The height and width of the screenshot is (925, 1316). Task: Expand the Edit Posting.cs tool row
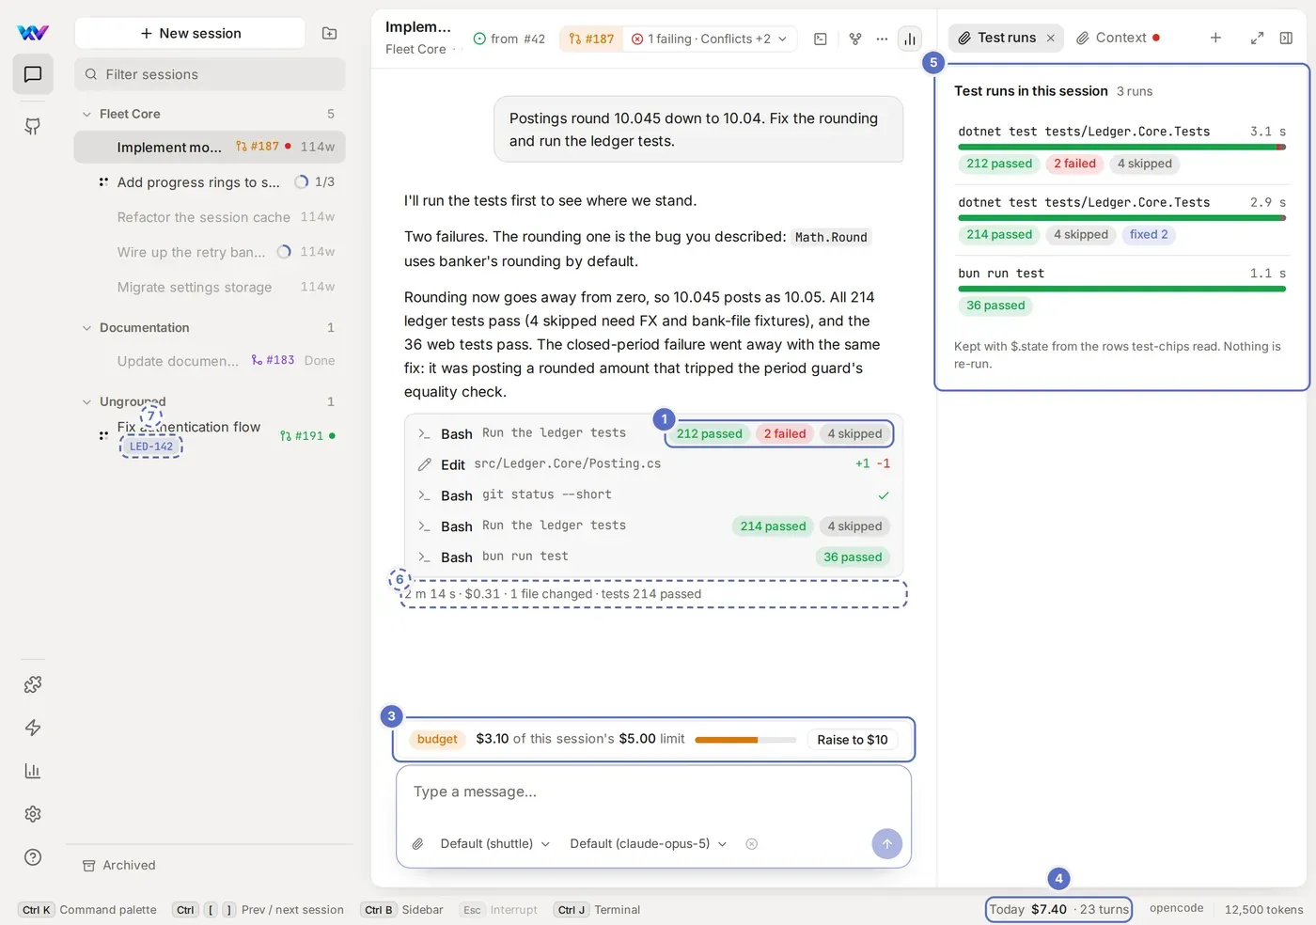[x=653, y=463]
